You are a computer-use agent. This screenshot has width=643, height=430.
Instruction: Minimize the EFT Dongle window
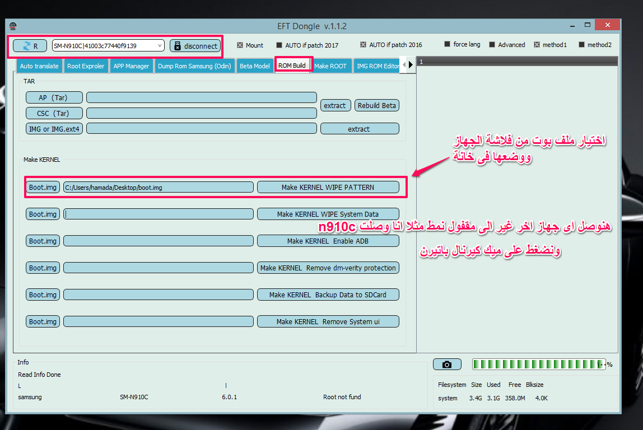[x=572, y=25]
